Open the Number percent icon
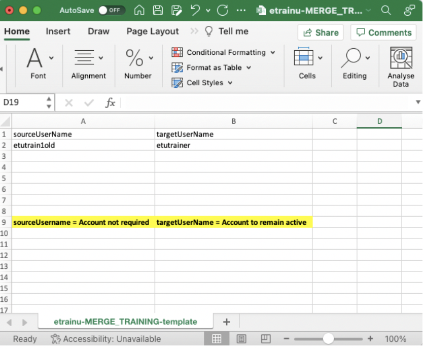 (x=134, y=58)
